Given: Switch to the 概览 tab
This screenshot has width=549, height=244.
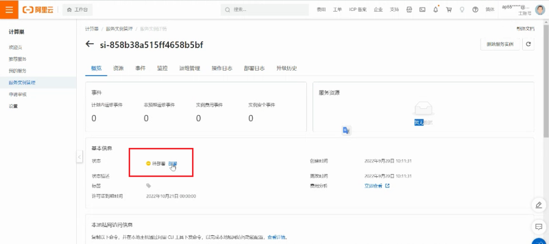Looking at the screenshot, I should coord(96,68).
